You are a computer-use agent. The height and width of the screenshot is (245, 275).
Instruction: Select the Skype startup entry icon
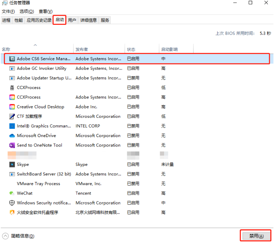click(x=12, y=165)
